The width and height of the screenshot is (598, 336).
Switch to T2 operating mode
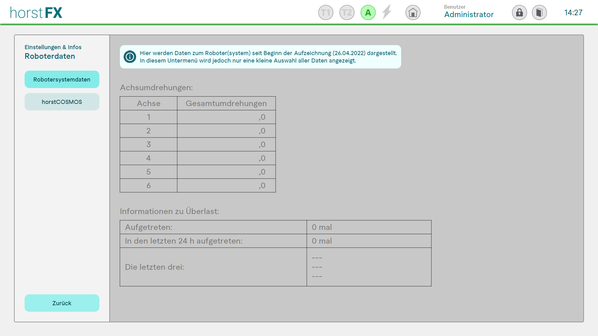347,13
